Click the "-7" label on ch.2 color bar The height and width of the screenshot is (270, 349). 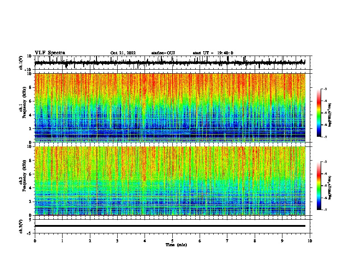pos(325,210)
